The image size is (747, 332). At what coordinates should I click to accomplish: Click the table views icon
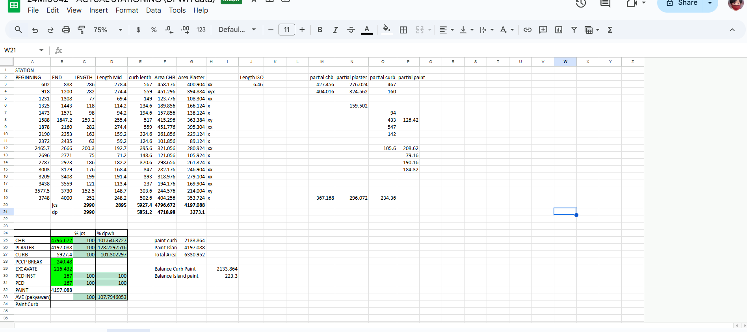pyautogui.click(x=589, y=30)
